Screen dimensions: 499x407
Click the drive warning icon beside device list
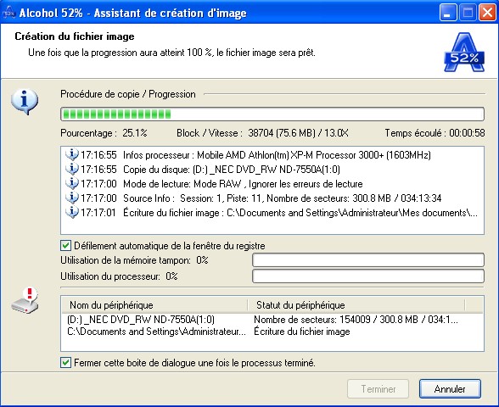[25, 300]
